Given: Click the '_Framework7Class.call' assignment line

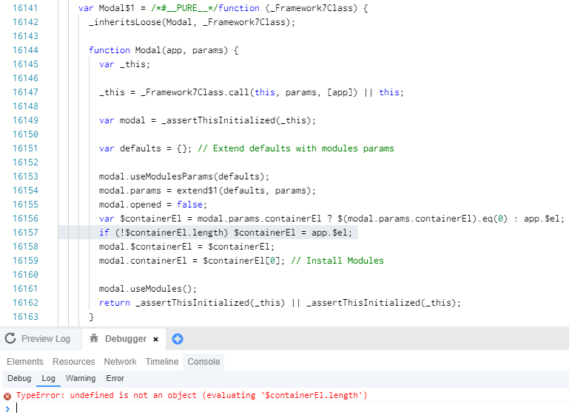Looking at the screenshot, I should (x=252, y=92).
